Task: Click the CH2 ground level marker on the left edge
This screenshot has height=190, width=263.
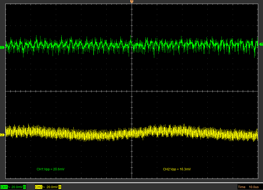Action: (2, 135)
